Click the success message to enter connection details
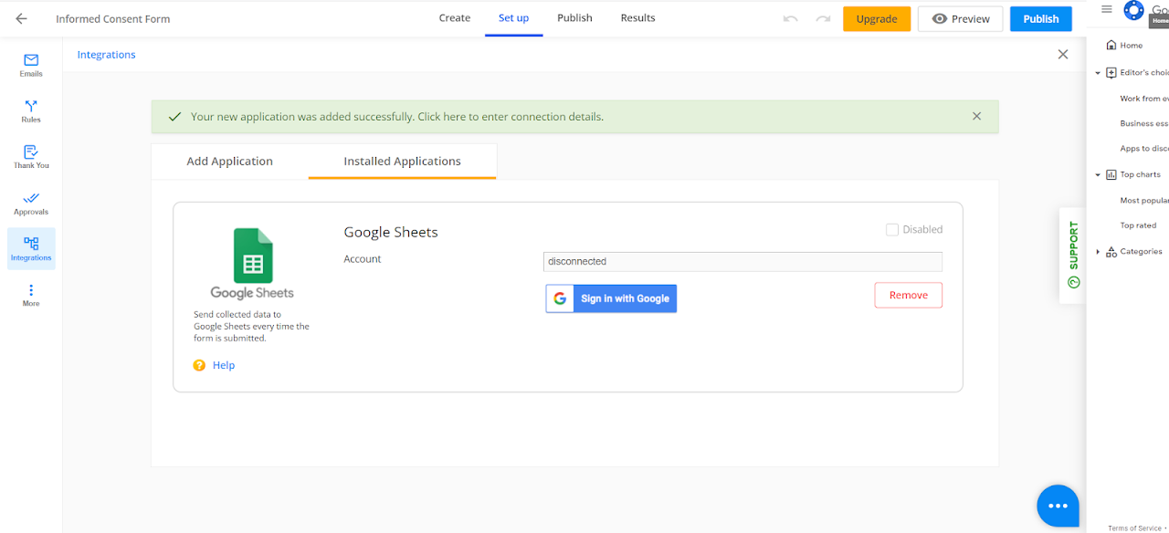This screenshot has height=533, width=1169. (397, 117)
